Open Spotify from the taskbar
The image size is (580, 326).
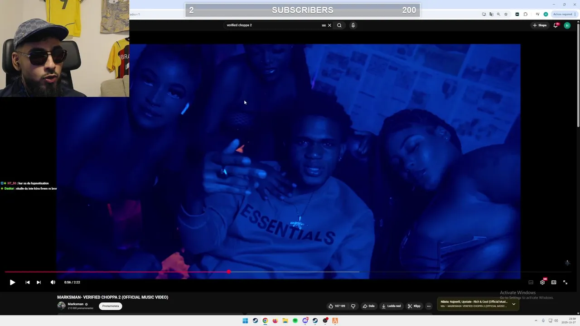click(x=295, y=321)
